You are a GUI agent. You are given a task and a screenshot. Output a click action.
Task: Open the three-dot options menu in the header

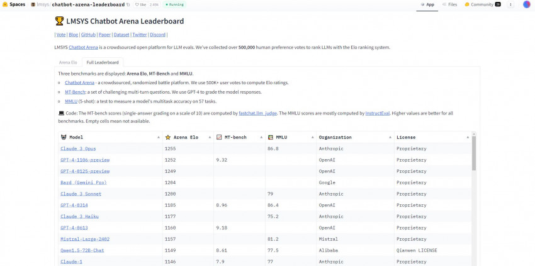click(510, 4)
